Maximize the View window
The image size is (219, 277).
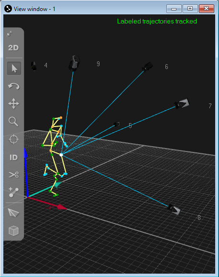pos(190,9)
